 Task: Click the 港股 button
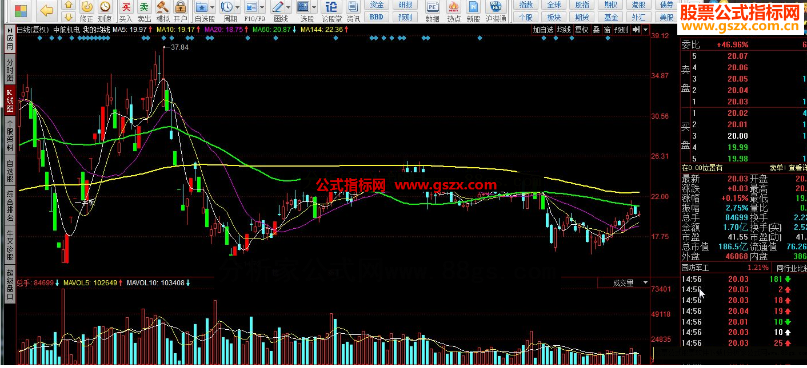click(638, 5)
